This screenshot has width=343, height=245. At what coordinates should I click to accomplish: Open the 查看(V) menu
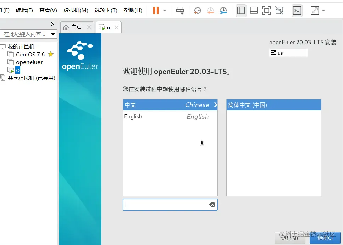point(48,10)
